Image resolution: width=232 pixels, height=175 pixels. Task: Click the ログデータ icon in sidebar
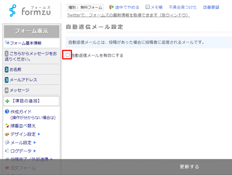(x=7, y=151)
